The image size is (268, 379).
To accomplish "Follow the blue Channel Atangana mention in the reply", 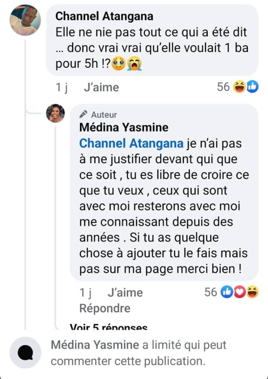I will (131, 143).
